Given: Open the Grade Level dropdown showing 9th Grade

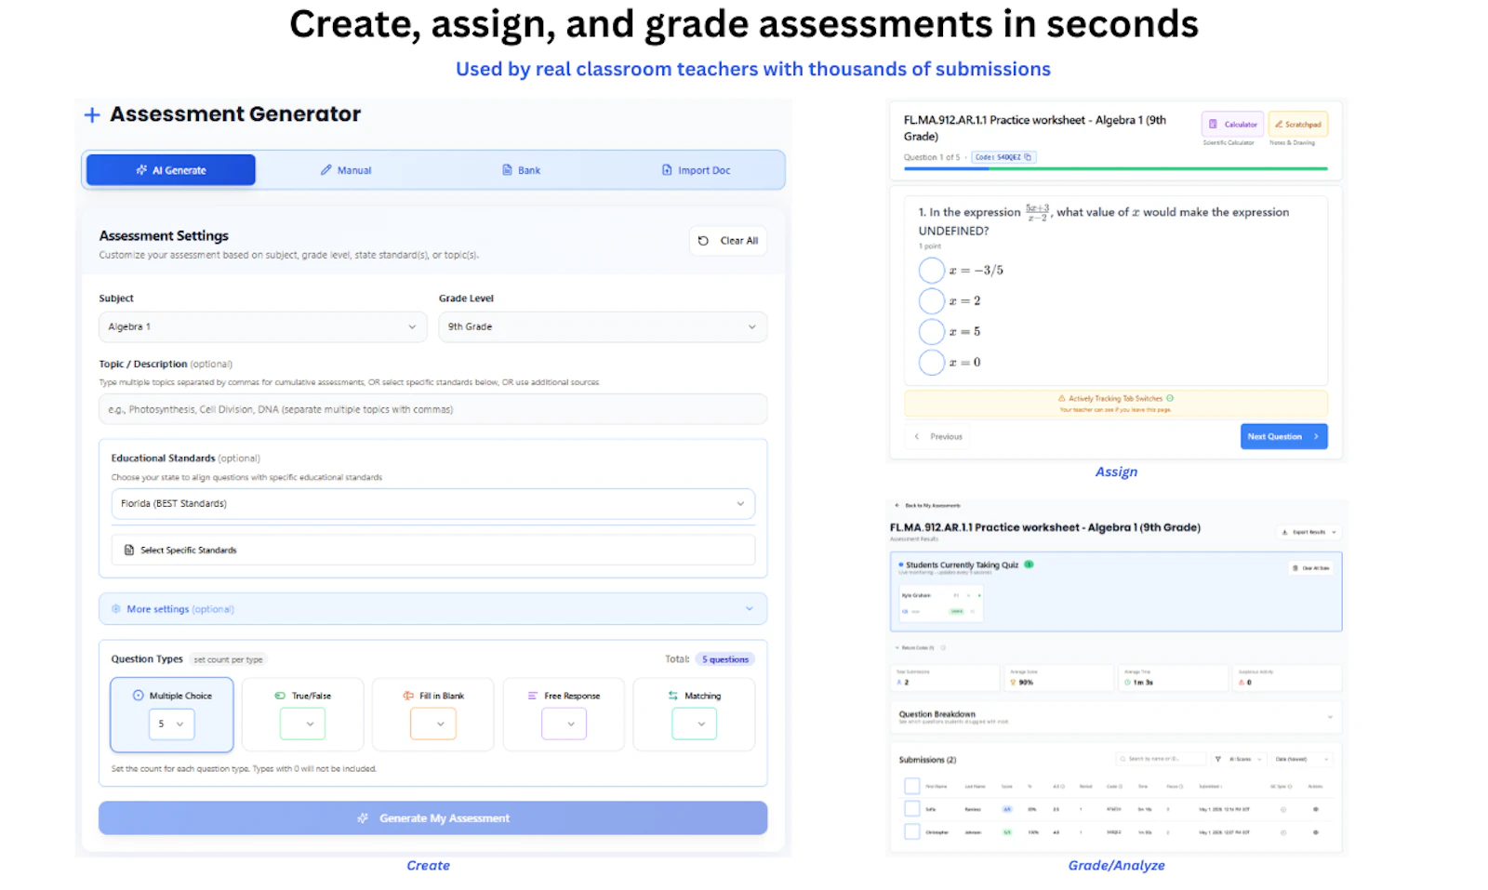Looking at the screenshot, I should coord(603,327).
